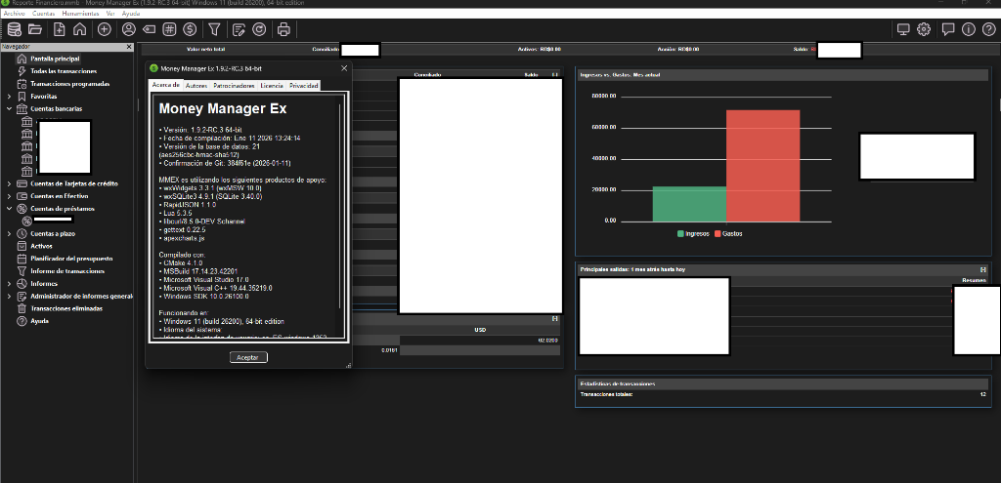Expand the Informes tree node
1001x483 pixels.
9,284
